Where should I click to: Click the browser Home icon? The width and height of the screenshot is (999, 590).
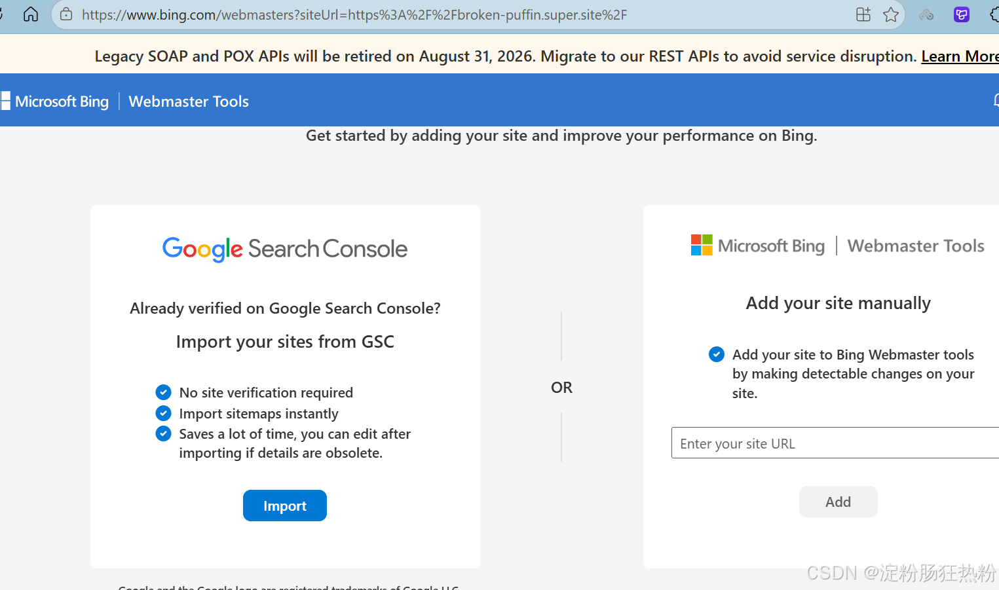coord(31,14)
